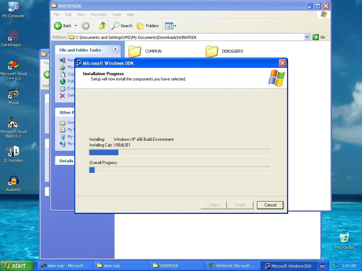
Task: Click the disabled Back button in DDK setup
Action: click(x=214, y=205)
